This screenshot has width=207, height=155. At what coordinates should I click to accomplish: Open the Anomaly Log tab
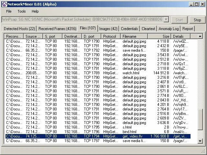169,29
